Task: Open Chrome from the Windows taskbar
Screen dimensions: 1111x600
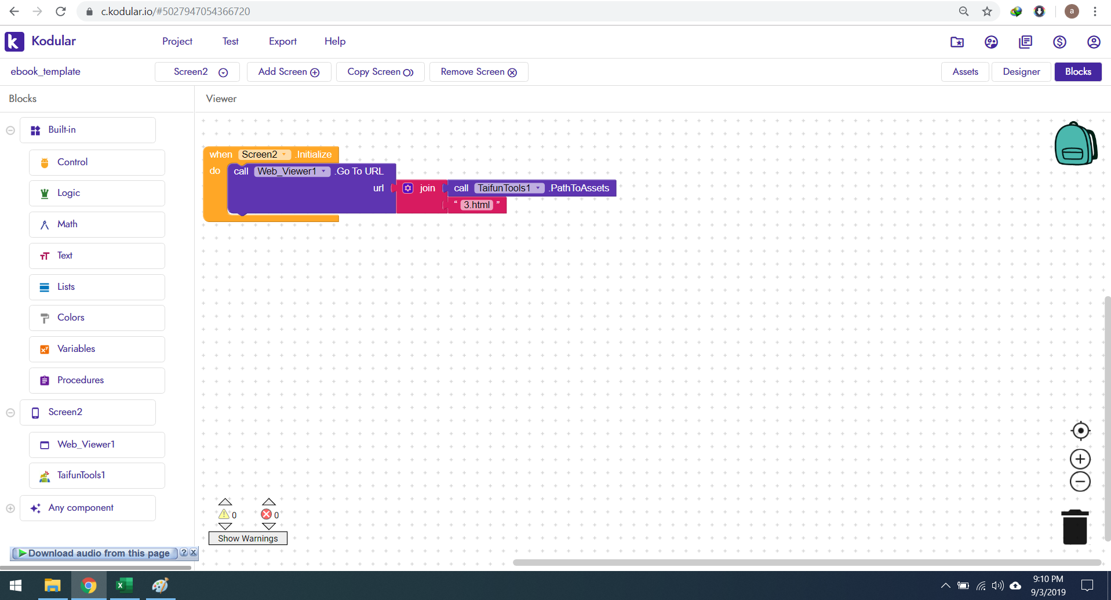Action: coord(89,586)
